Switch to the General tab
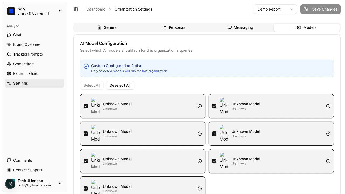345x194 pixels. coord(108,27)
